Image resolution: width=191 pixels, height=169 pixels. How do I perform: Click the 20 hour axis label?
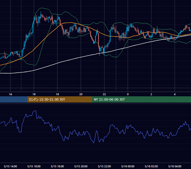click(81, 94)
